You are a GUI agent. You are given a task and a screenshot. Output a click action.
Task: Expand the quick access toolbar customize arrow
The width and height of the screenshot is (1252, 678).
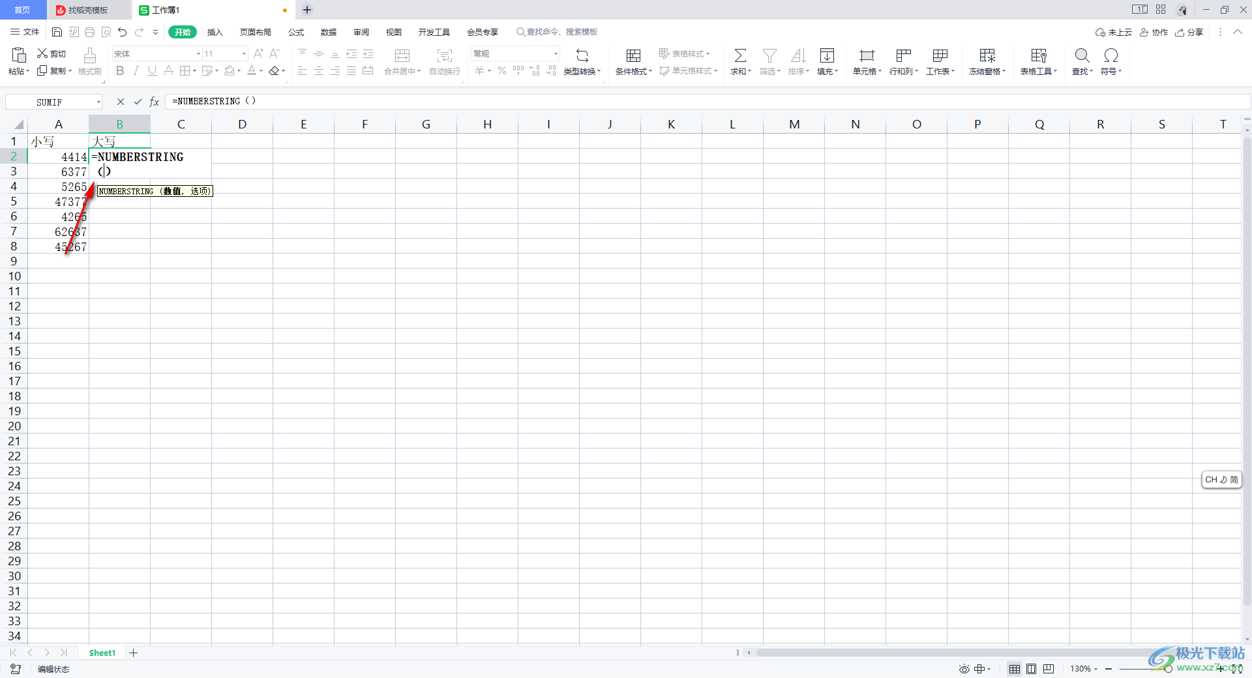pos(155,32)
